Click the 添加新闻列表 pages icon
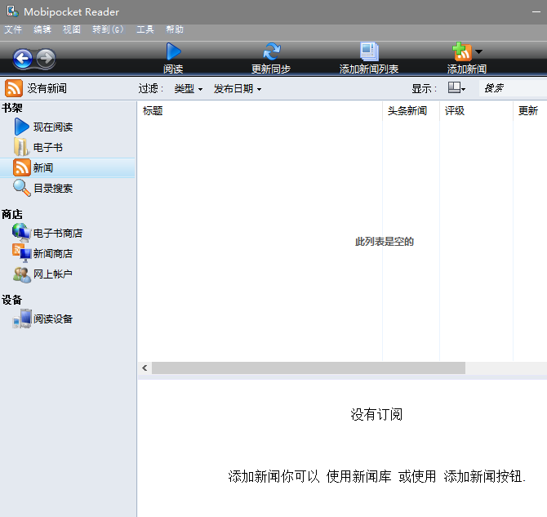 click(369, 51)
